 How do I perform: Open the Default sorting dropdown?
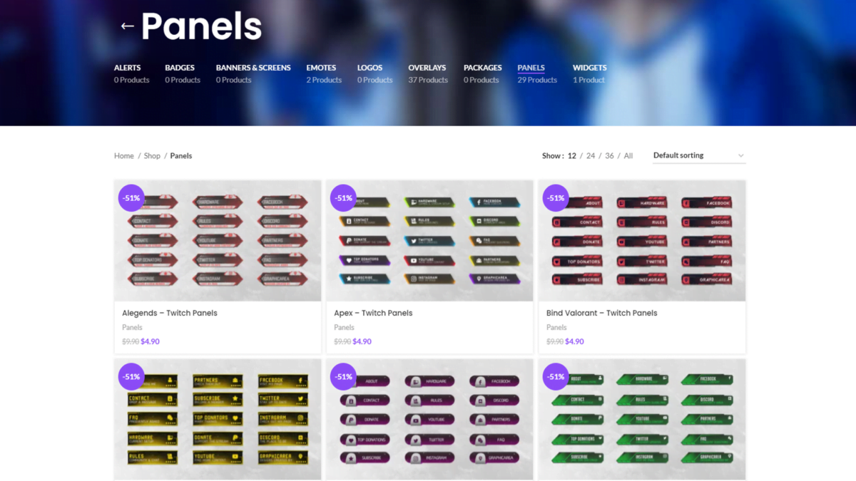698,155
